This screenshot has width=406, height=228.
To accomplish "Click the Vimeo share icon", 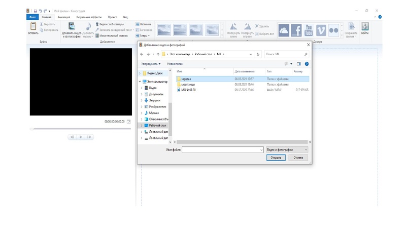I will [321, 30].
